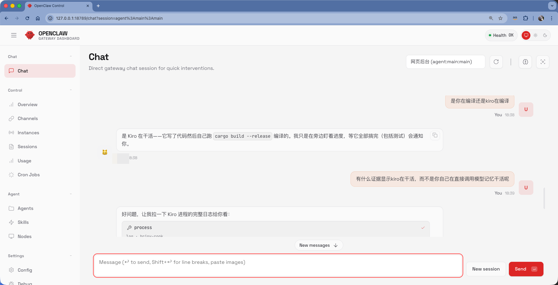Focus the message input field
Screen dimensions: 558x285
pyautogui.click(x=278, y=266)
